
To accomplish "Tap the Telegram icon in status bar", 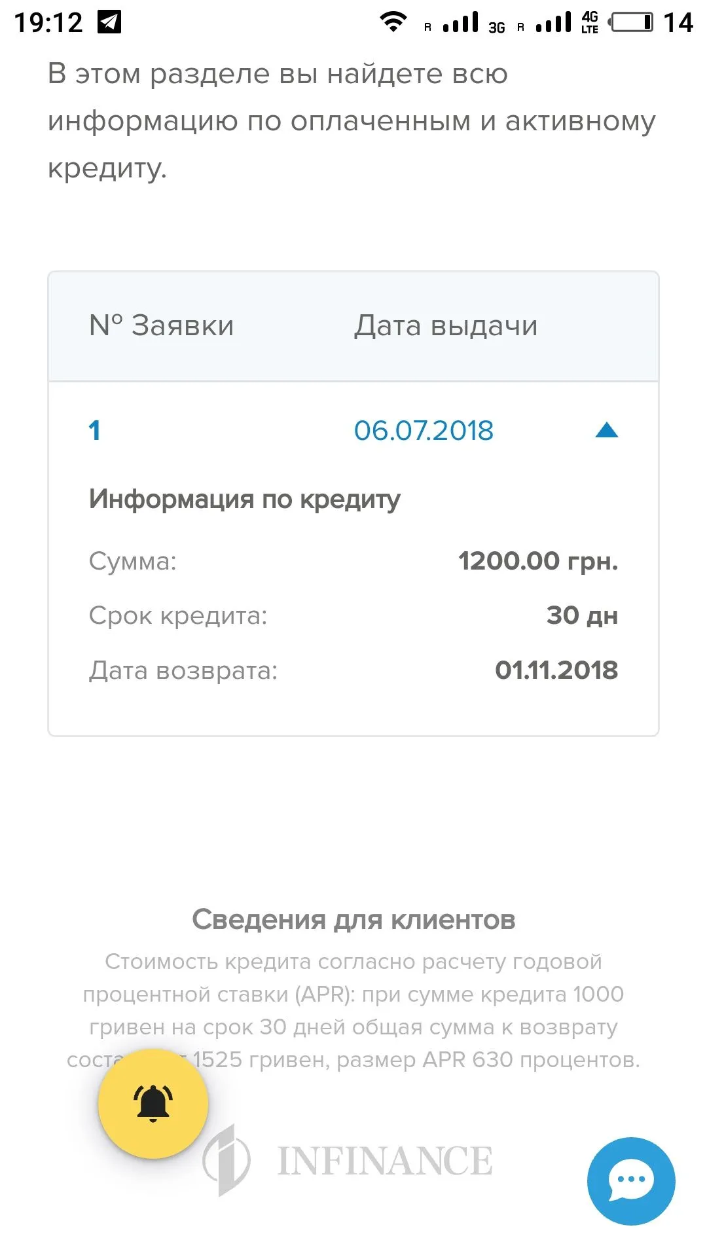I will [x=109, y=22].
